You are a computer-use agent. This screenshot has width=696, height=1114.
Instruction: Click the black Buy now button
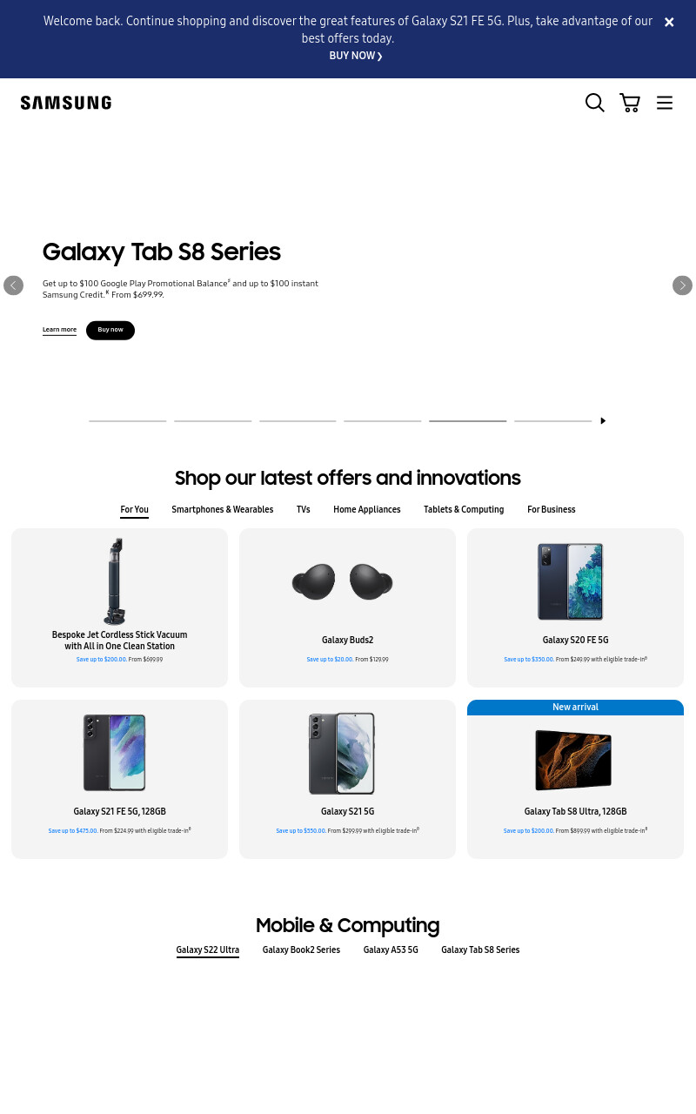pyautogui.click(x=110, y=330)
